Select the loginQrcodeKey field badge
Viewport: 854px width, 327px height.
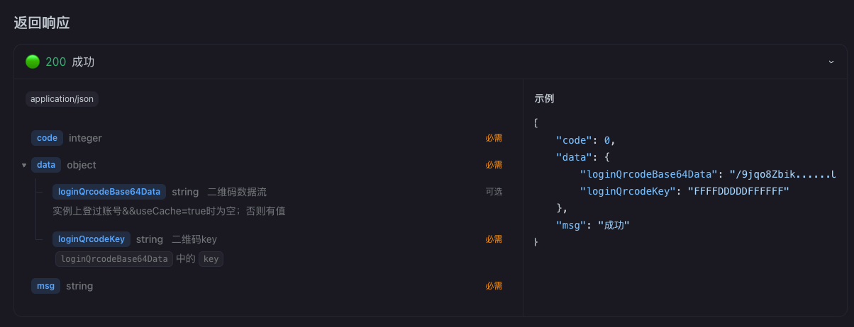(x=91, y=239)
